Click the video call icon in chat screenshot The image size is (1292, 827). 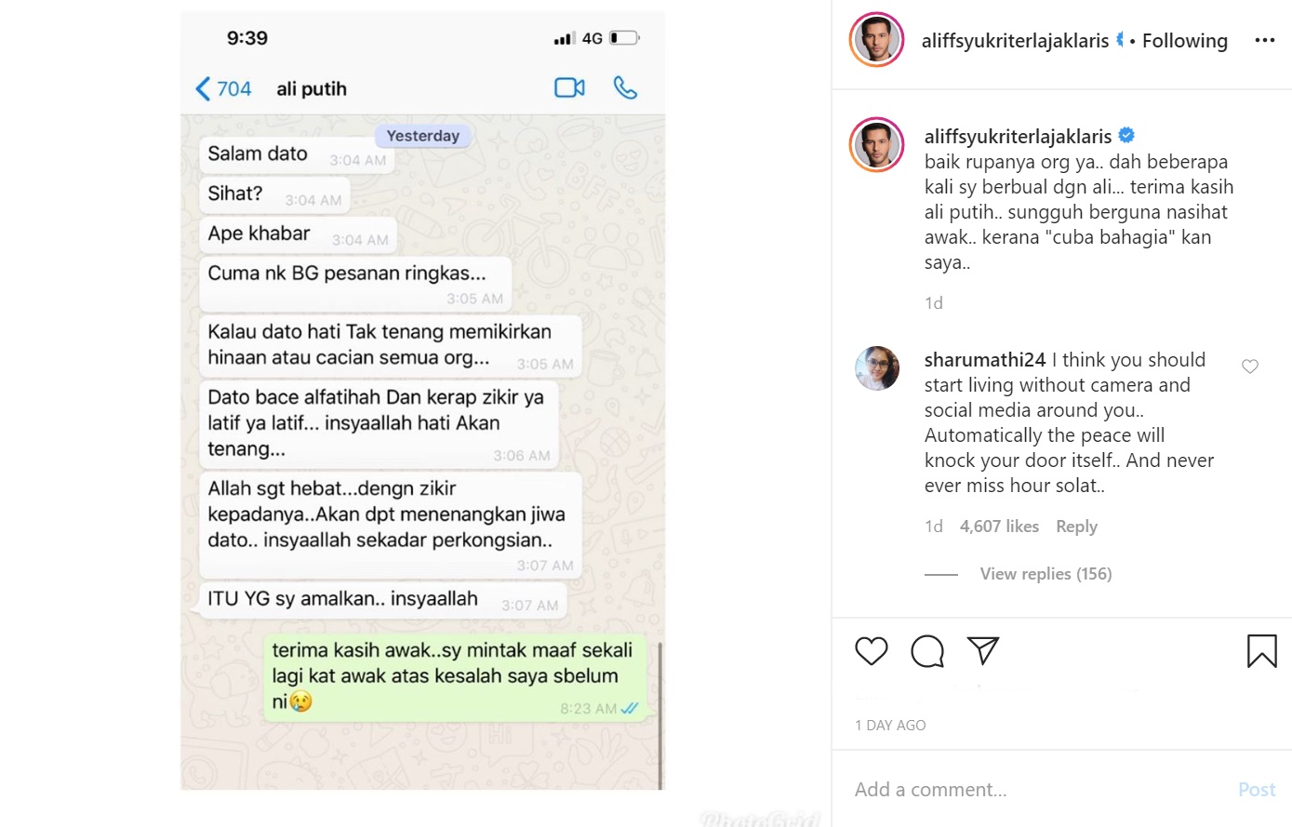pyautogui.click(x=569, y=88)
